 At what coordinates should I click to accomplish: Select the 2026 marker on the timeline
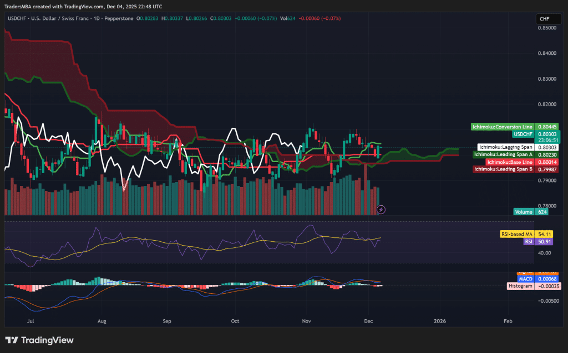[440, 321]
